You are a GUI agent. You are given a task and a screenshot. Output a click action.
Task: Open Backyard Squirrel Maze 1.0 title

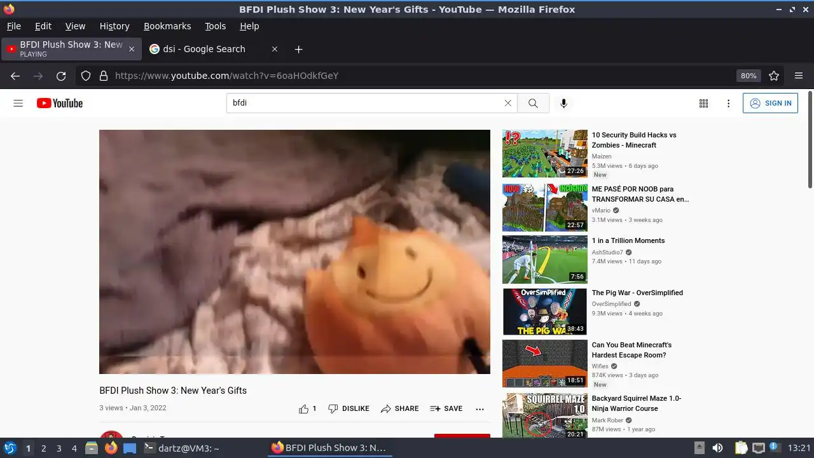(x=637, y=403)
